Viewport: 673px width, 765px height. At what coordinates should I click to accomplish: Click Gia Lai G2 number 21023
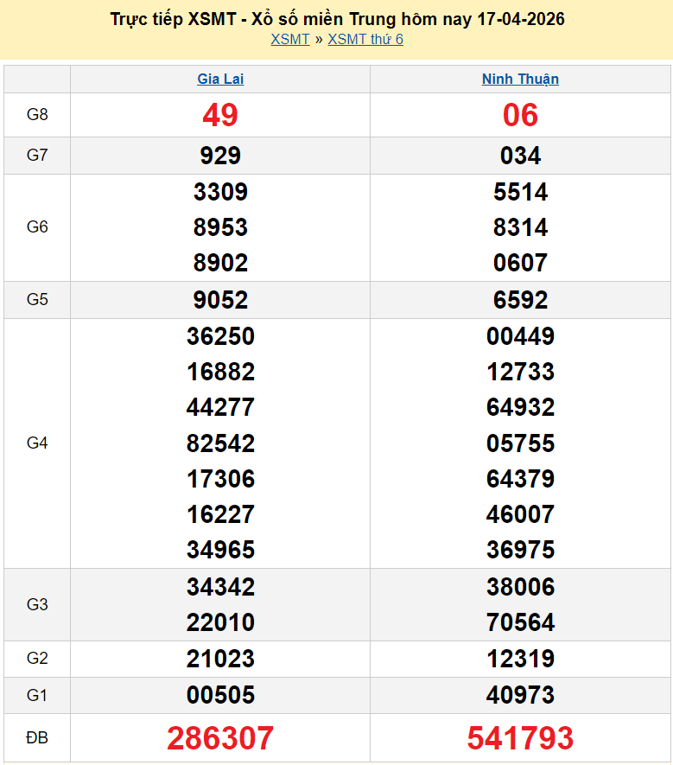pos(220,659)
